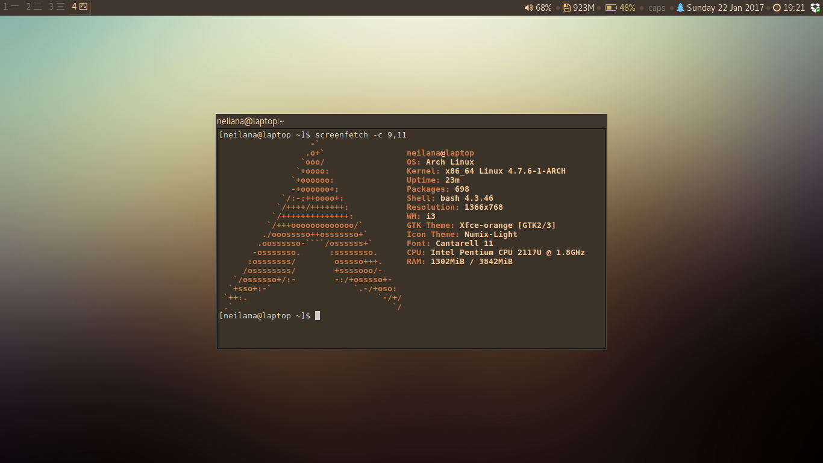Click the Packages: 698 line
The width and height of the screenshot is (823, 463).
438,189
